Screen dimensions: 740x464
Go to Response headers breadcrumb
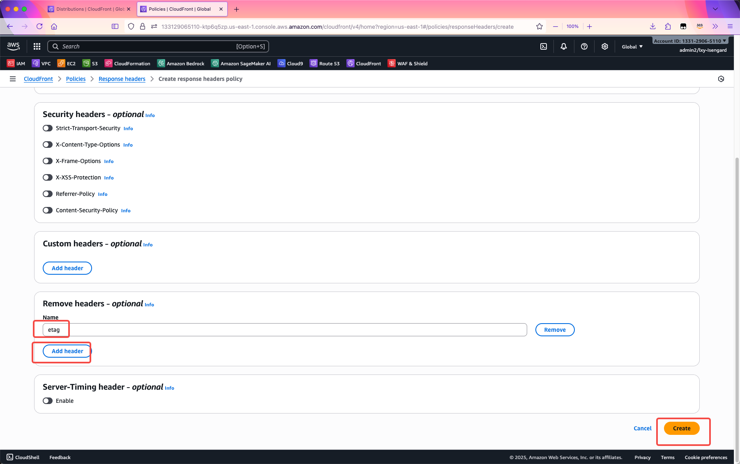pyautogui.click(x=122, y=79)
